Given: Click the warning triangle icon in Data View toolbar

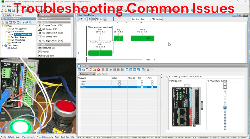Looking at the screenshot, I should (x=95, y=70).
